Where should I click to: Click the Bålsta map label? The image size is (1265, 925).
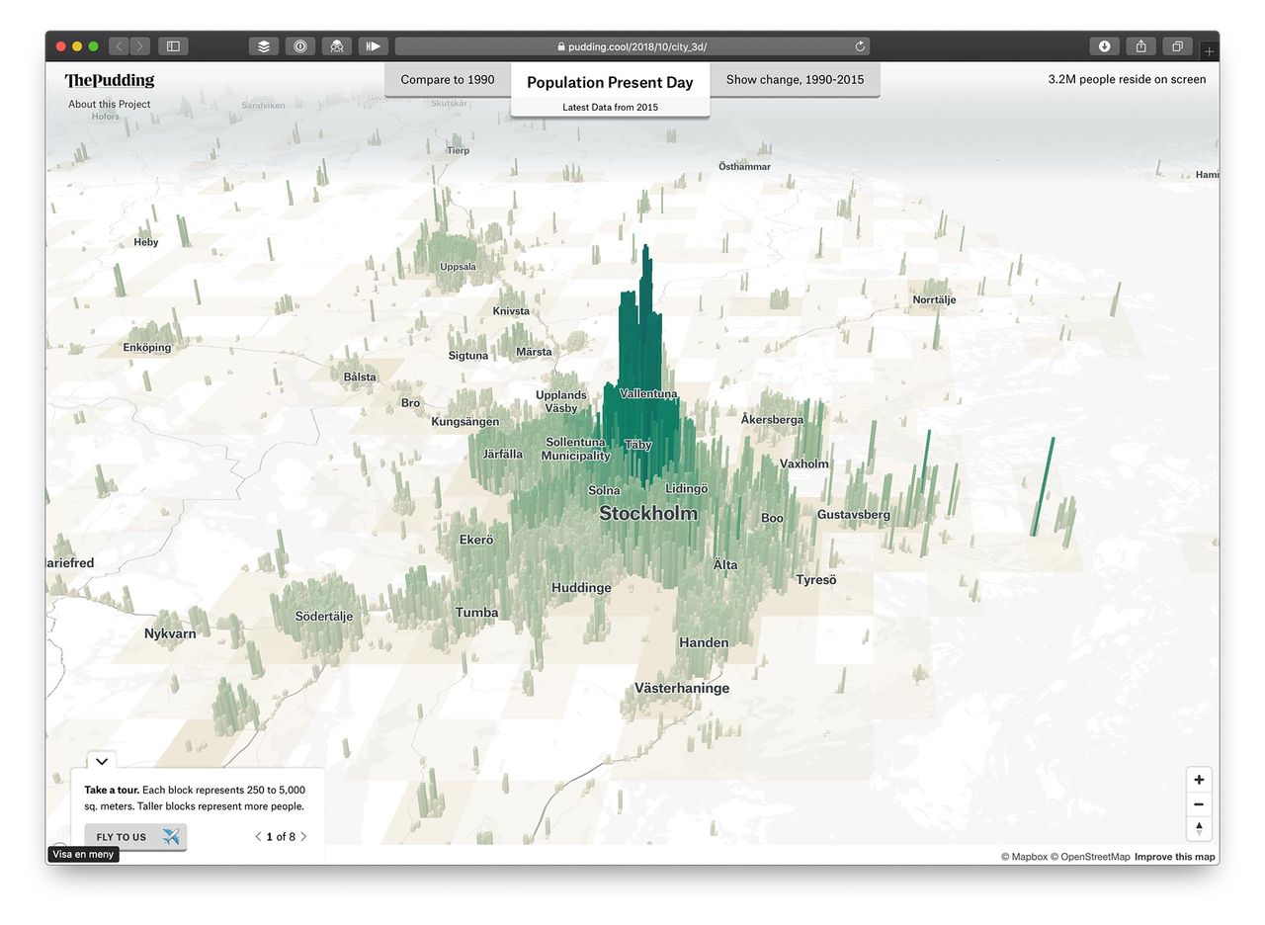360,378
